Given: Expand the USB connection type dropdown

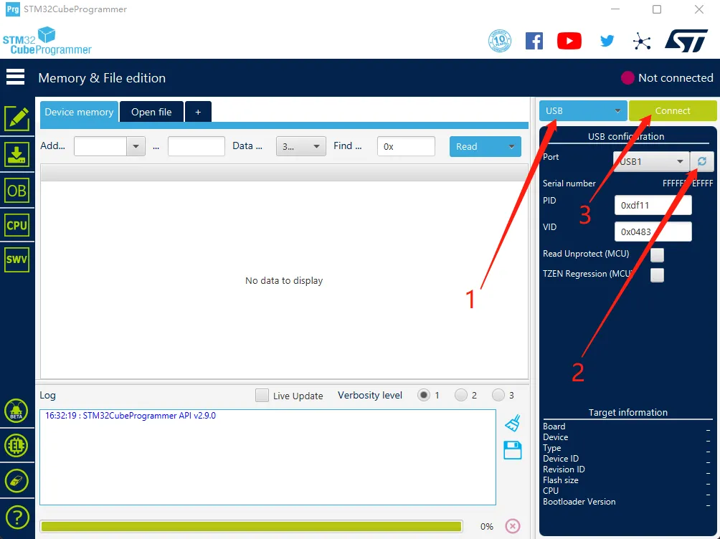Looking at the screenshot, I should (x=583, y=111).
